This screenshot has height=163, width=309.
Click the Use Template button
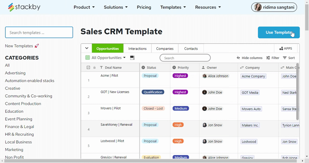pos(279,32)
